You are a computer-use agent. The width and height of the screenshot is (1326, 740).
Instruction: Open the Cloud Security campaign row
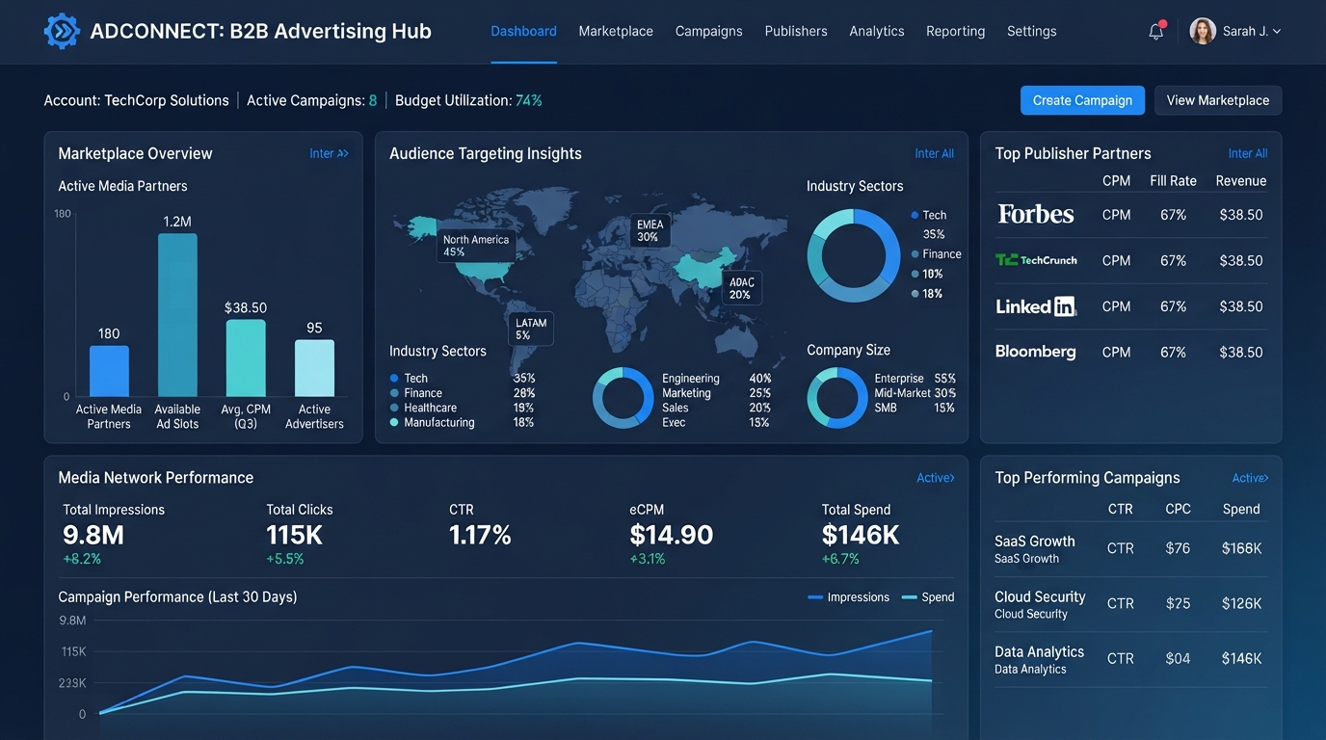click(x=1131, y=604)
